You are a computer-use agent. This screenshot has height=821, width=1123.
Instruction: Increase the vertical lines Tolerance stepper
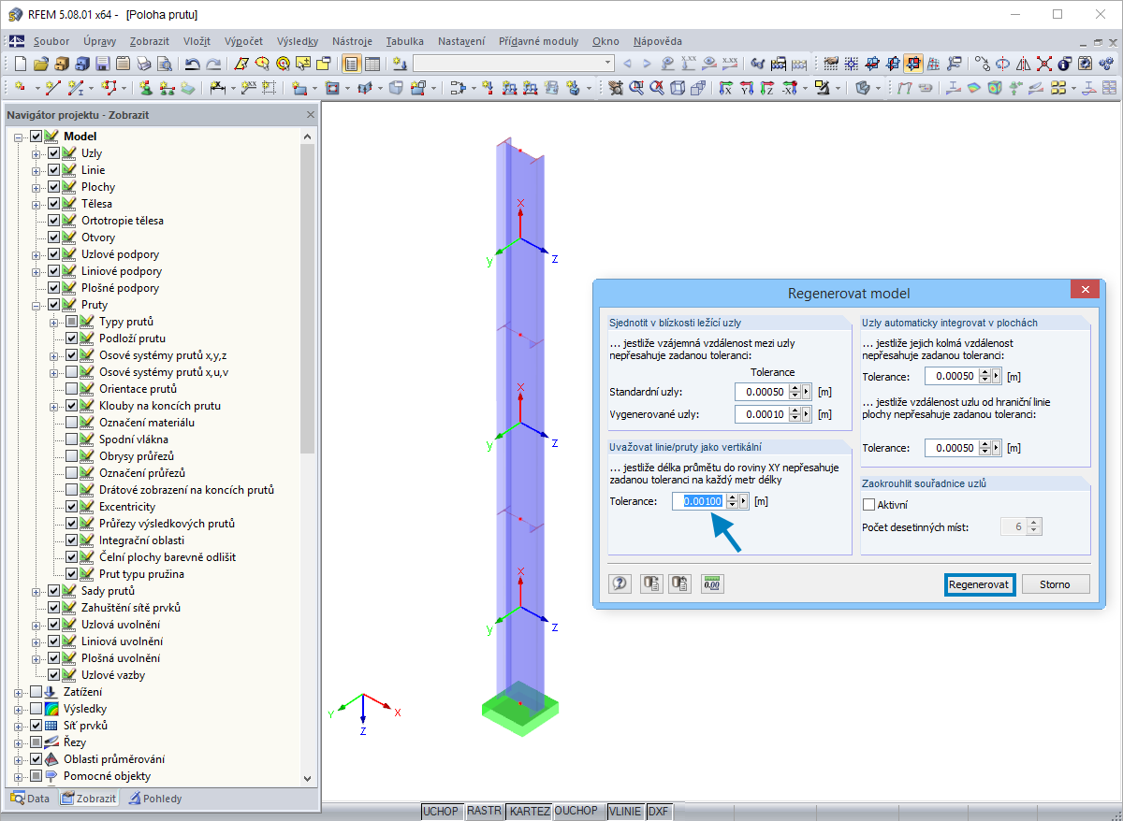click(733, 497)
